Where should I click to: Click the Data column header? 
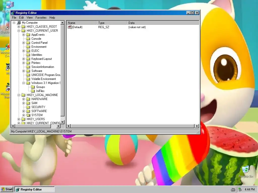[x=163, y=23]
